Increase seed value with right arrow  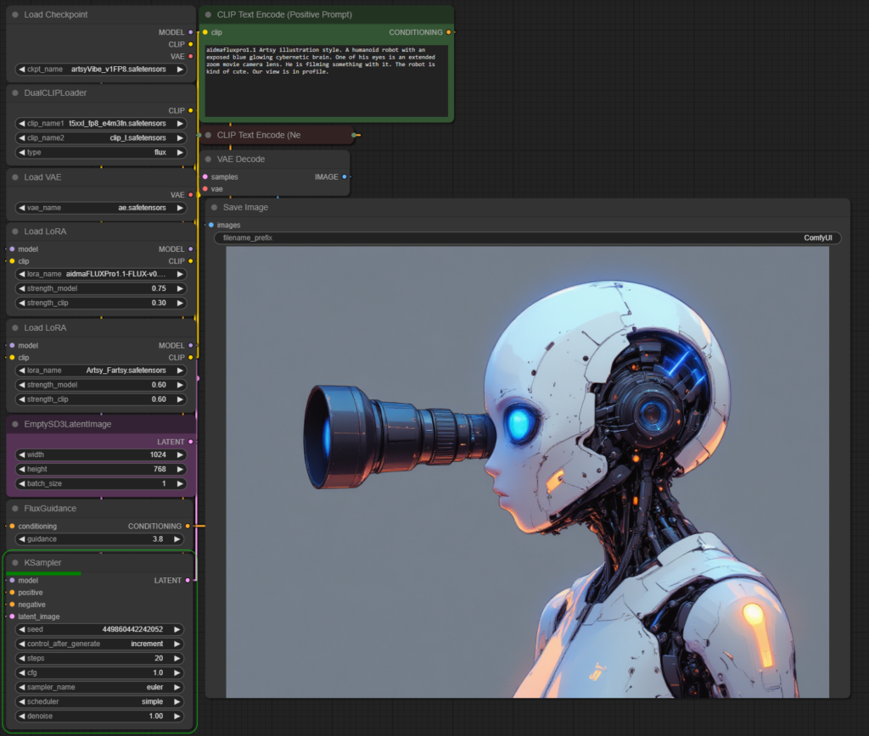point(177,630)
